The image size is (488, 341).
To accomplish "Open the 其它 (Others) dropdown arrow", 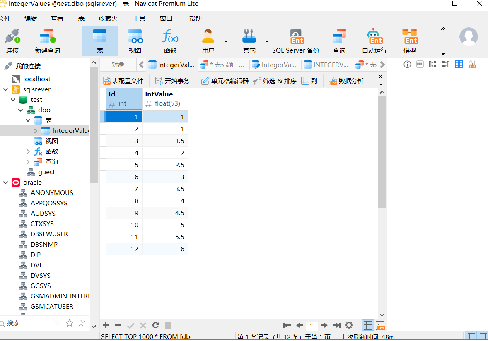I will pos(267,41).
